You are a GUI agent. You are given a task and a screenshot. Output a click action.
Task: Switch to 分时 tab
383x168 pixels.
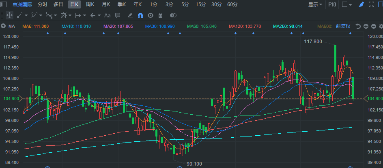[43, 4]
